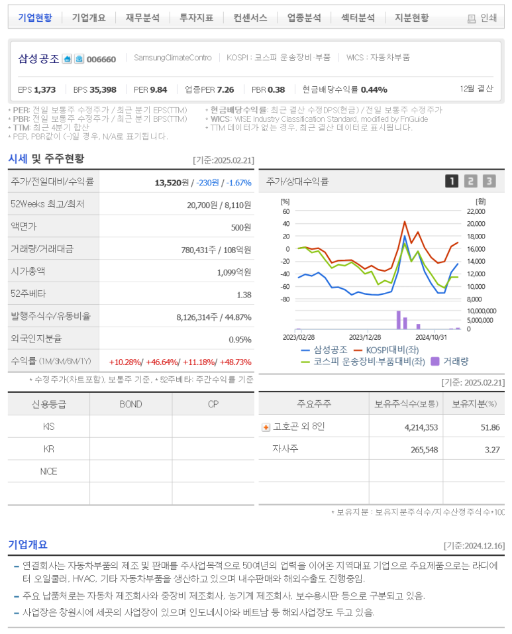Click the 보유지분 value 51.86
This screenshot has height=634, width=512.
(x=490, y=427)
